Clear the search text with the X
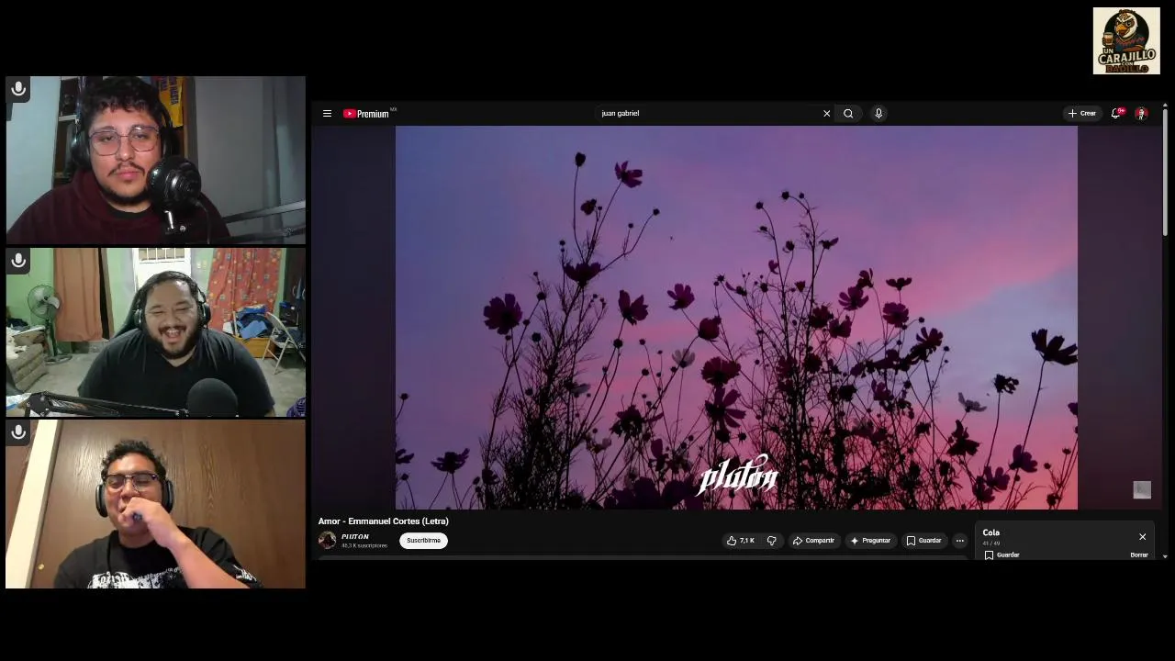This screenshot has height=661, width=1175. (826, 114)
